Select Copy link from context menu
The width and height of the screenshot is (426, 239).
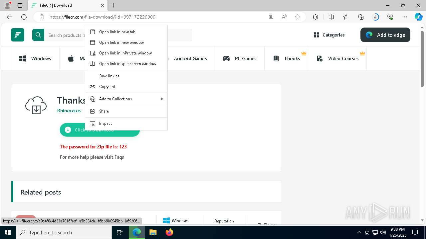tap(126, 87)
